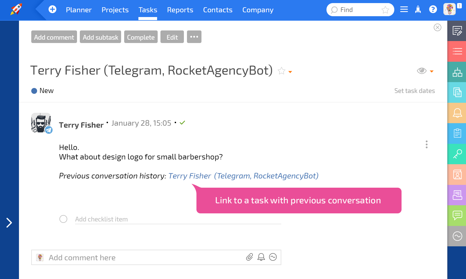Open the red list icon in right sidebar

click(457, 51)
